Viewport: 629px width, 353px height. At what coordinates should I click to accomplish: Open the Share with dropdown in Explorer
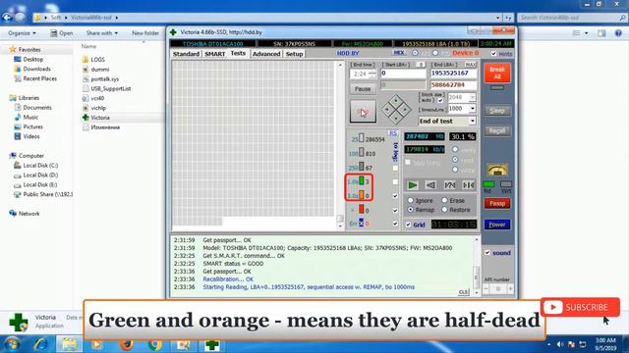coord(102,33)
